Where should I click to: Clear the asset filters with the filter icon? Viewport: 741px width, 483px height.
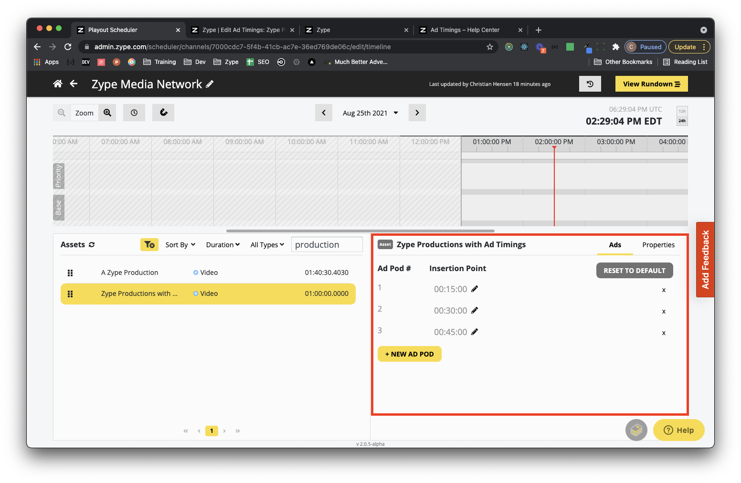[149, 244]
